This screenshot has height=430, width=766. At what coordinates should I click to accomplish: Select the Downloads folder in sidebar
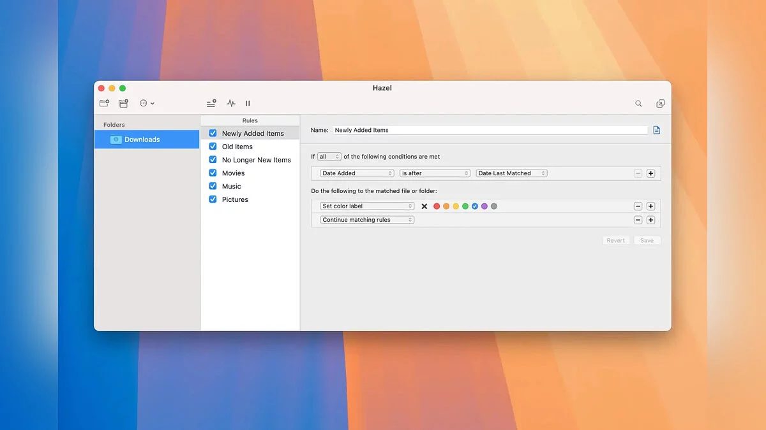point(142,140)
